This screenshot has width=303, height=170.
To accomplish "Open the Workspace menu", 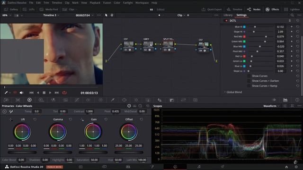I will (142, 3).
